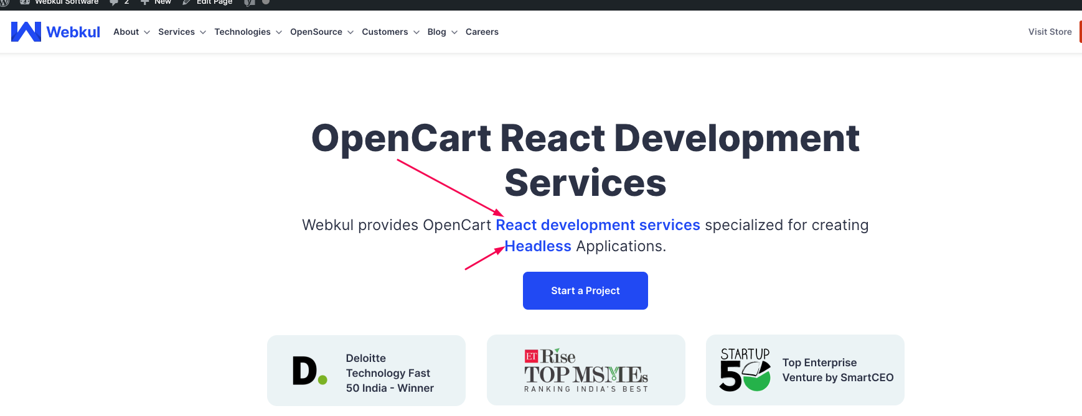This screenshot has width=1082, height=416.
Task: Open the comments bubble in the admin bar
Action: point(119,2)
